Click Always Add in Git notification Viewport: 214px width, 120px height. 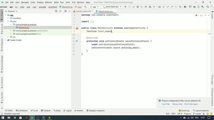[x=177, y=104]
